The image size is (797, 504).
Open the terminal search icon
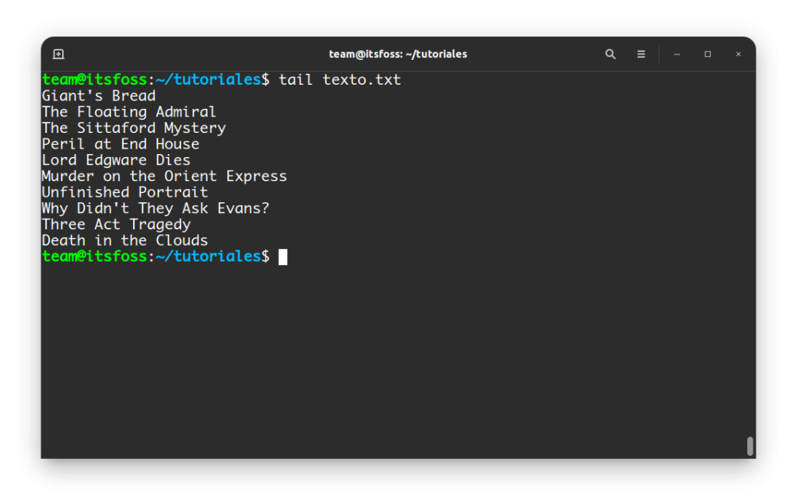tap(610, 54)
